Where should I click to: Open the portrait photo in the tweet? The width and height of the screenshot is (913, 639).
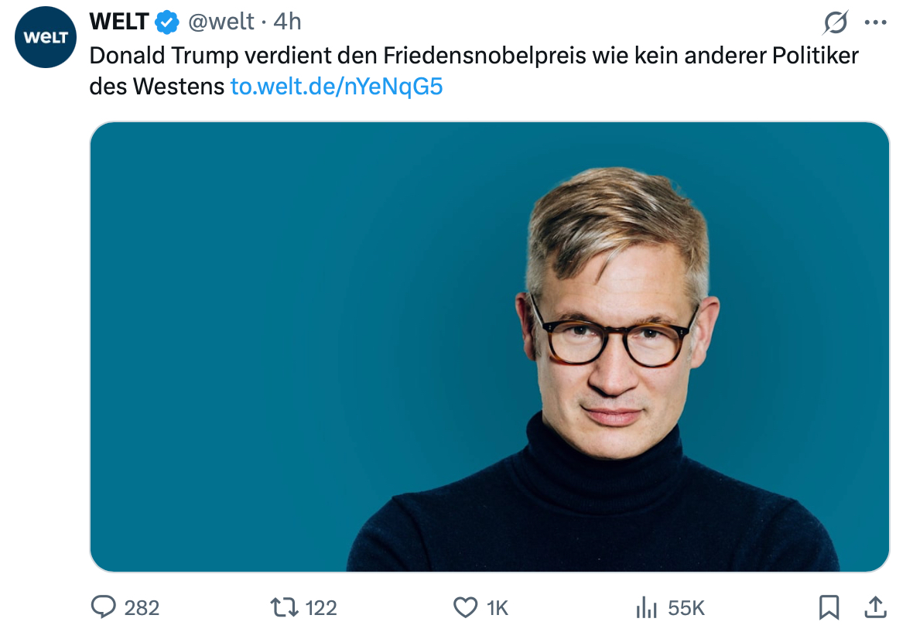tap(489, 347)
